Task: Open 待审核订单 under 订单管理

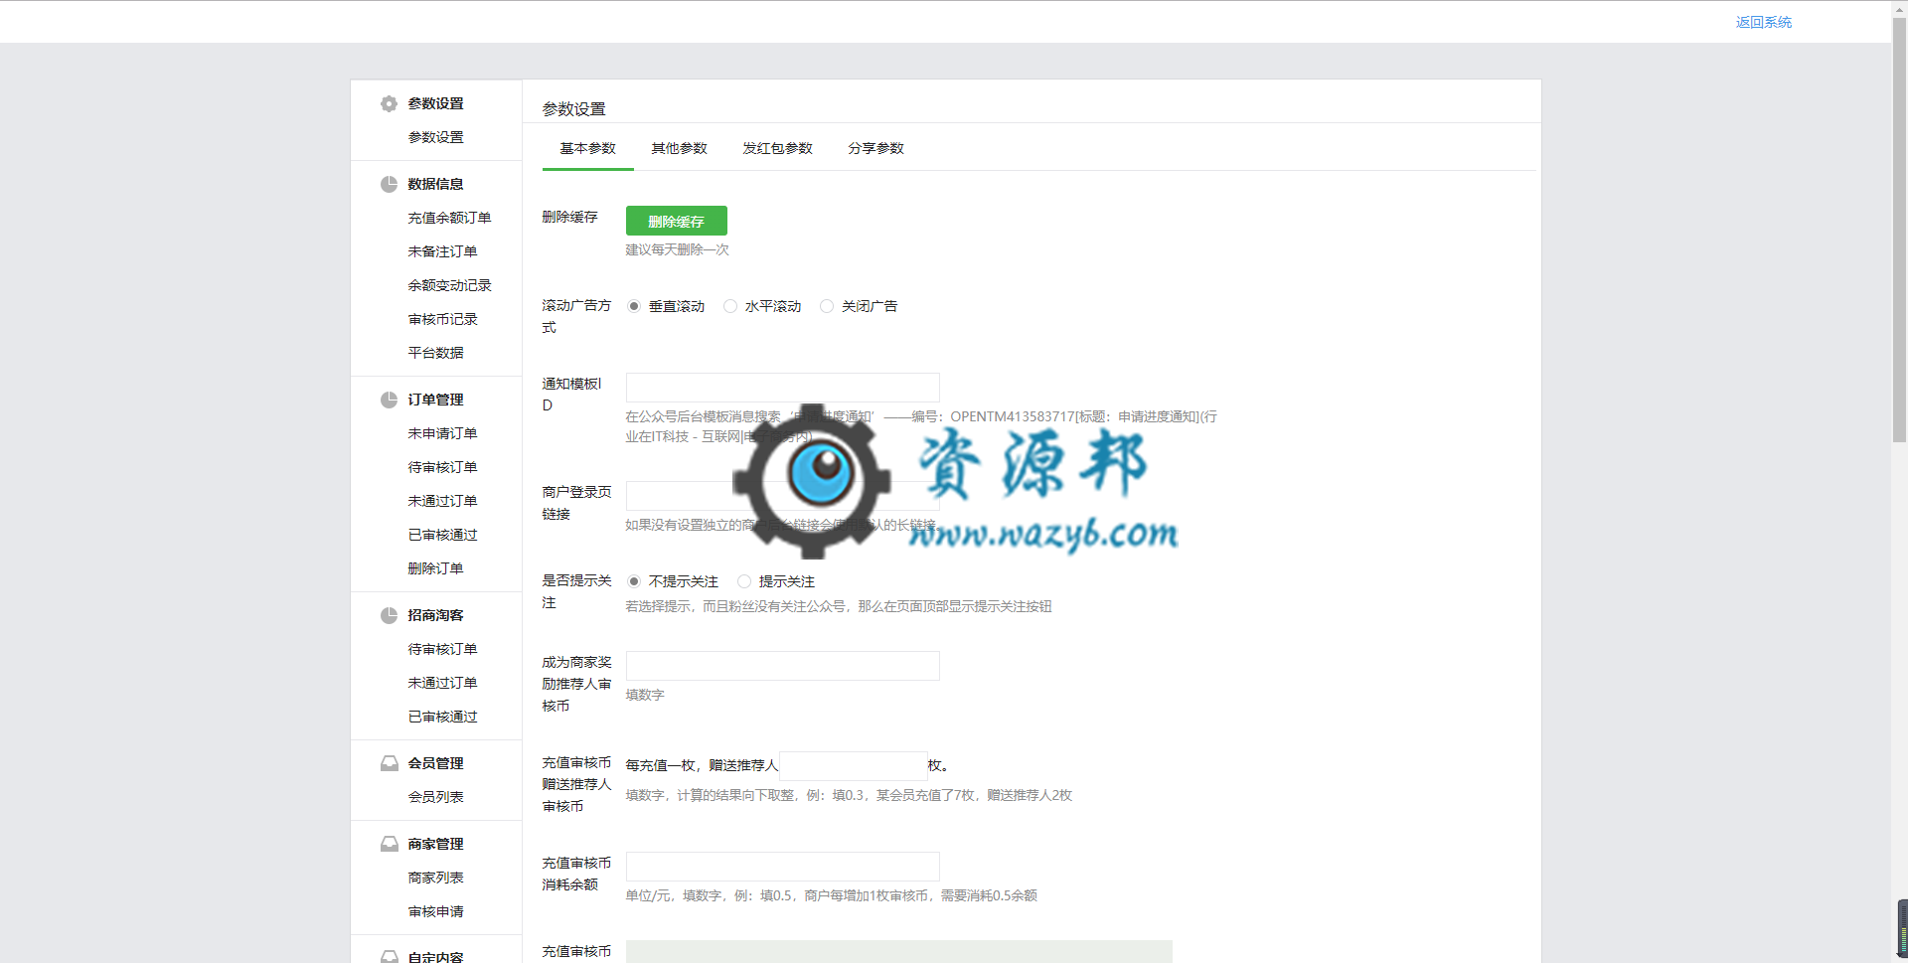Action: point(442,467)
